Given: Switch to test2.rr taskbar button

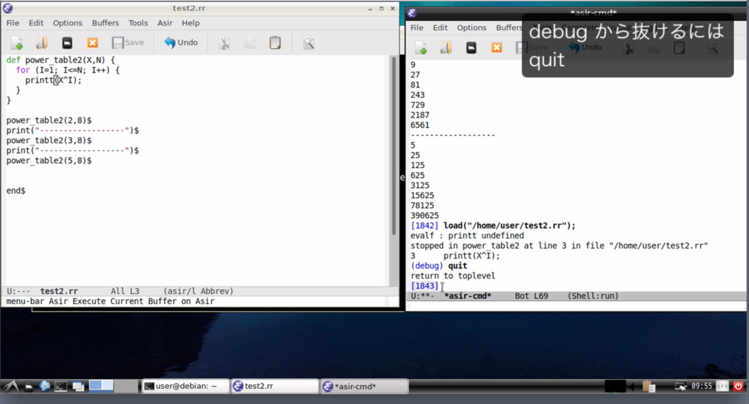Looking at the screenshot, I should (x=275, y=386).
